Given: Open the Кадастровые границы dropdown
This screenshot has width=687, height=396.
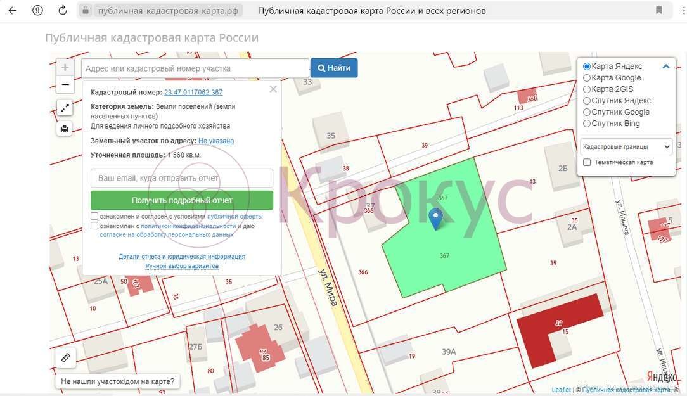Looking at the screenshot, I should coord(626,147).
